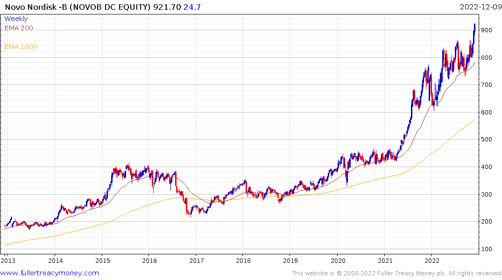502x280 pixels.
Task: Click the latest candle at the chart's peak
Action: pyautogui.click(x=474, y=28)
